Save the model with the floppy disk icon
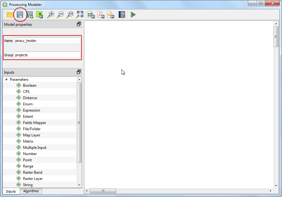282x197 pixels. (20, 15)
